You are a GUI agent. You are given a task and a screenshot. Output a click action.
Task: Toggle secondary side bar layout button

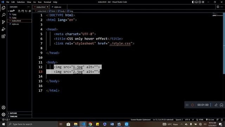coord(200,2)
